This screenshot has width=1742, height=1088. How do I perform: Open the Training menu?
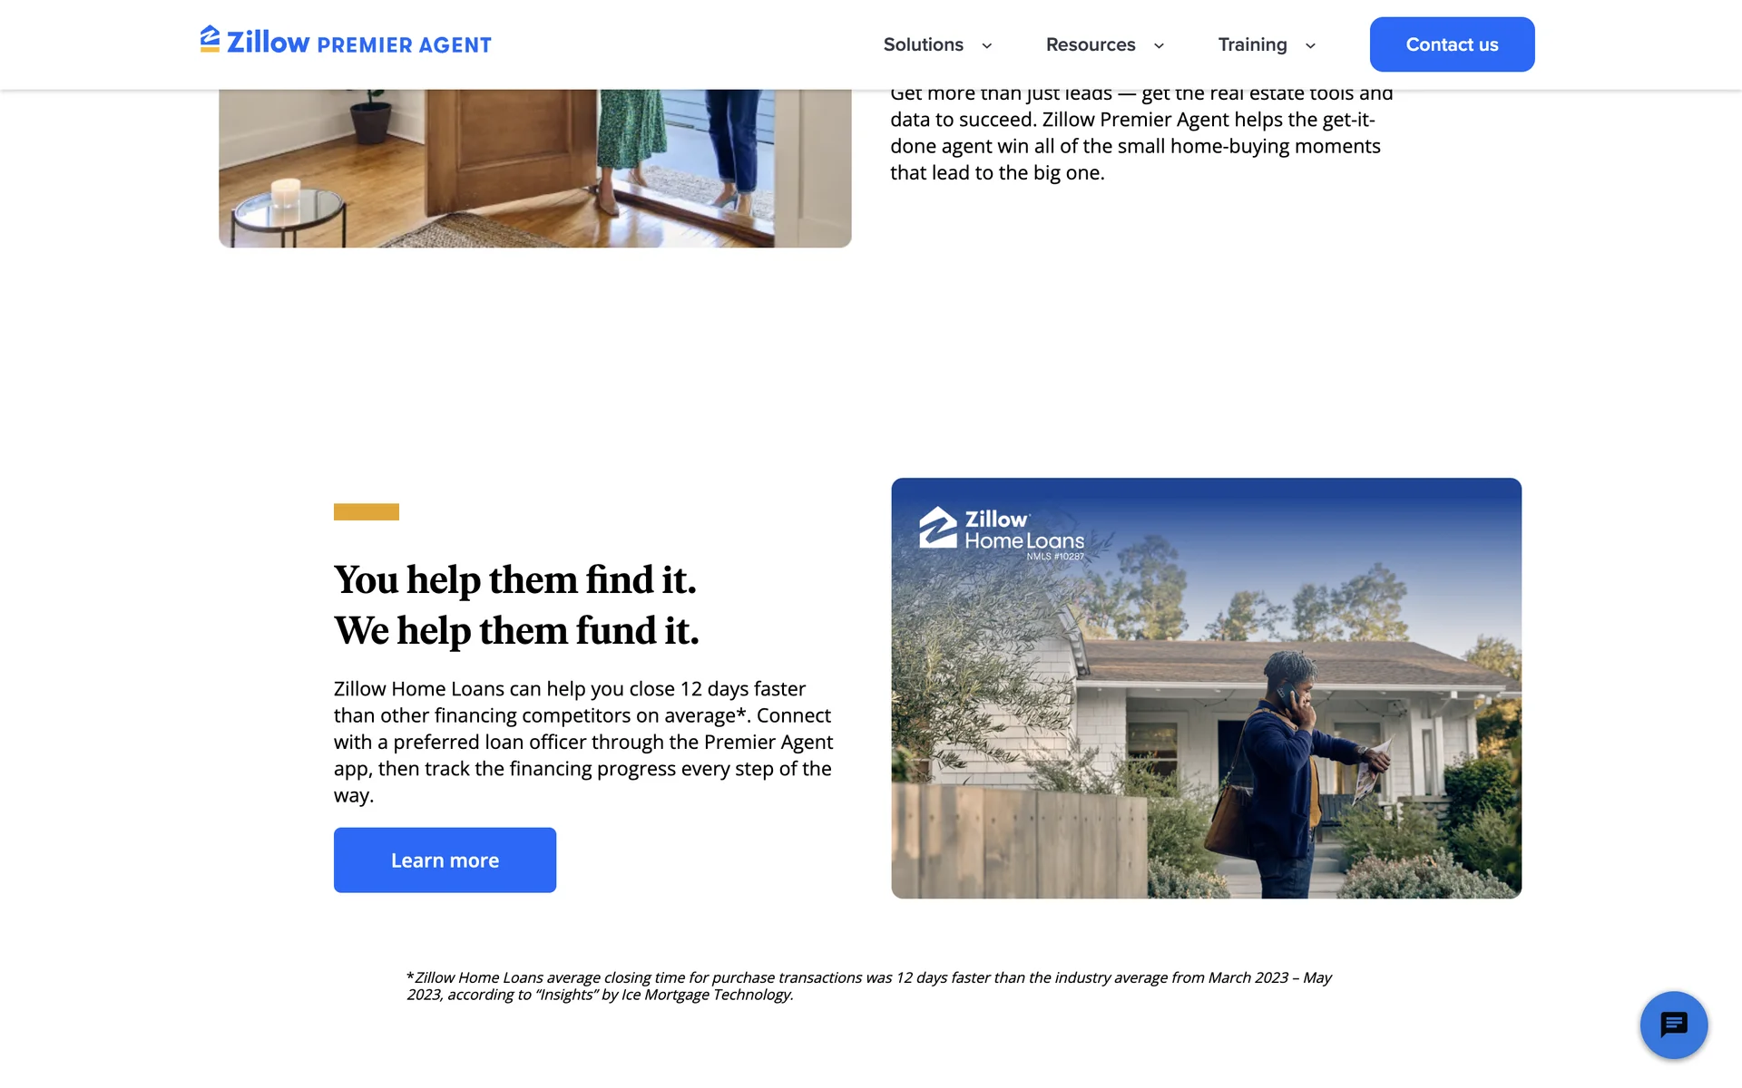[x=1252, y=44]
